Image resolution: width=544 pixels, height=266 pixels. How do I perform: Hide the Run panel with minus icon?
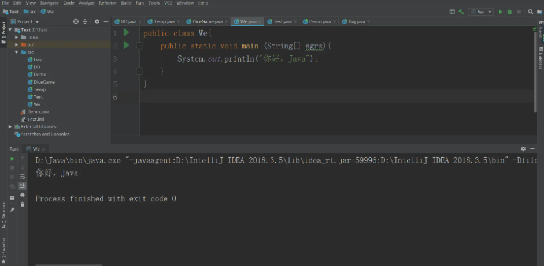(532, 149)
